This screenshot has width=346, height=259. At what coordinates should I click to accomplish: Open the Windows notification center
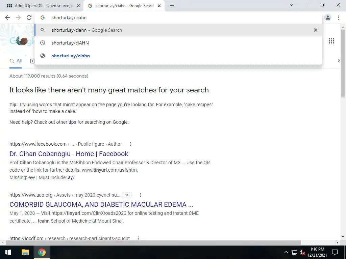(335, 252)
